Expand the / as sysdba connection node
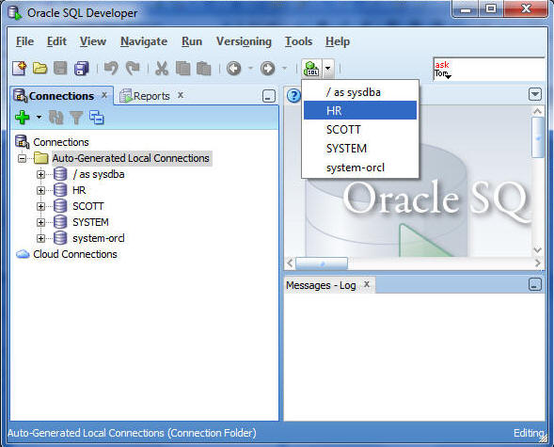 pyautogui.click(x=40, y=174)
